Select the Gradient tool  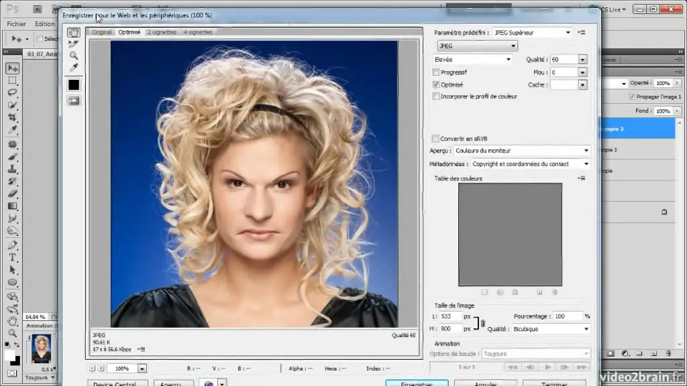click(12, 206)
